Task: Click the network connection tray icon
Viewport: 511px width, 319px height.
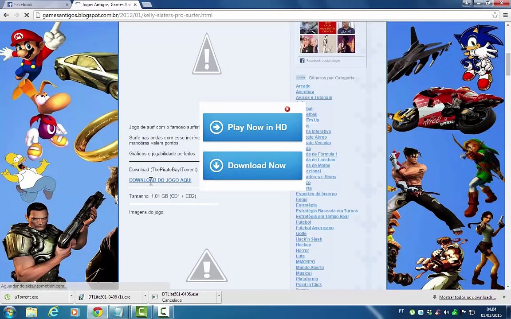Action: 472,312
